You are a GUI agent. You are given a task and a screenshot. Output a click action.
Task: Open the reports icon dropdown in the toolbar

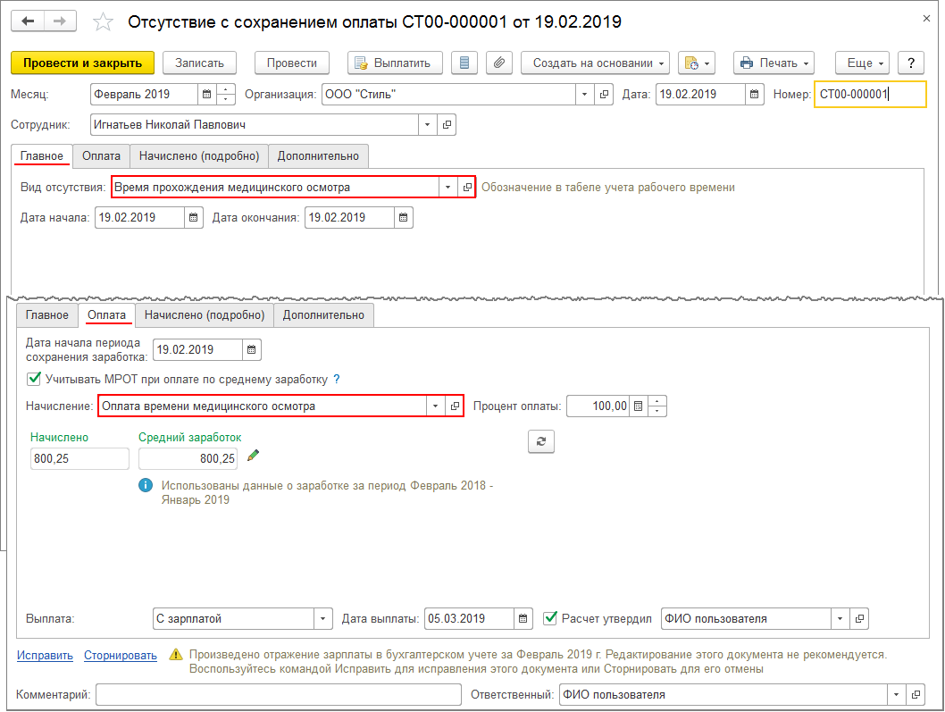tap(696, 63)
